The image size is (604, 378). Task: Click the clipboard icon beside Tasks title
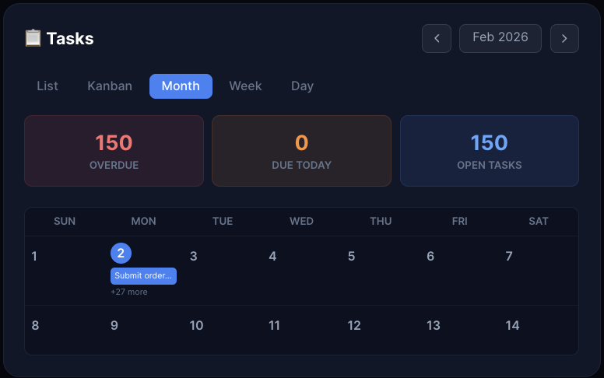(33, 37)
